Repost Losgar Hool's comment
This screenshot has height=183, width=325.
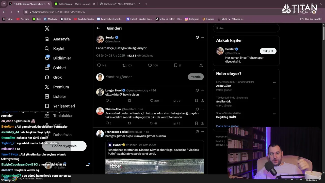click(x=129, y=101)
